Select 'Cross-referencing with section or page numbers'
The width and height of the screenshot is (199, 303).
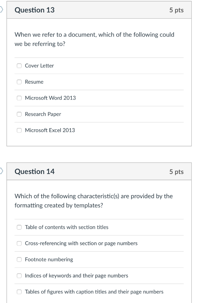pos(19,243)
